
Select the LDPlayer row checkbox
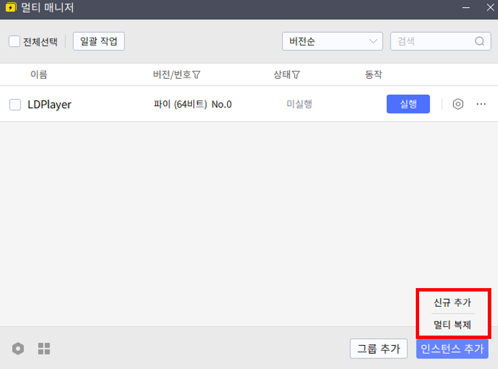point(15,104)
